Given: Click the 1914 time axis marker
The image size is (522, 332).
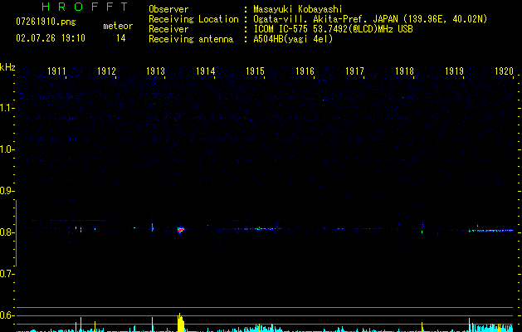Looking at the screenshot, I should pos(206,71).
